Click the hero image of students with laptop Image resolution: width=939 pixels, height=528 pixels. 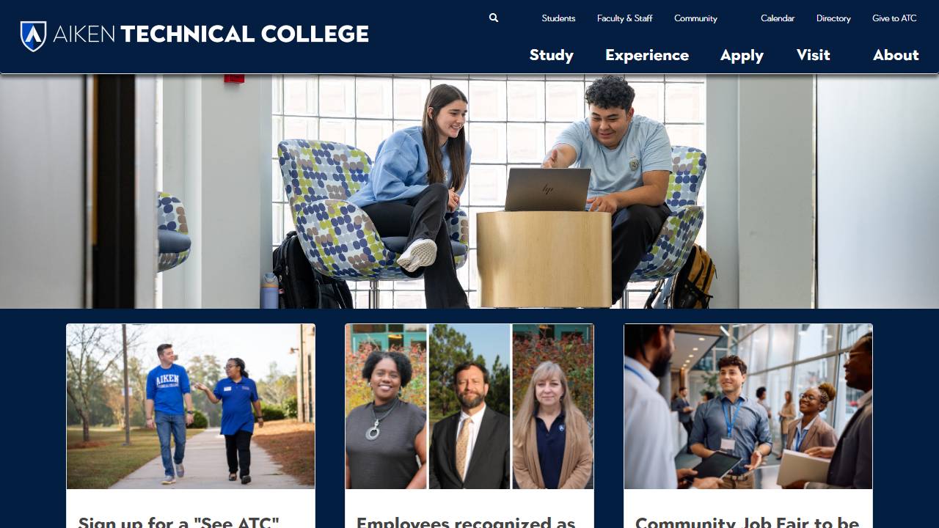point(469,191)
